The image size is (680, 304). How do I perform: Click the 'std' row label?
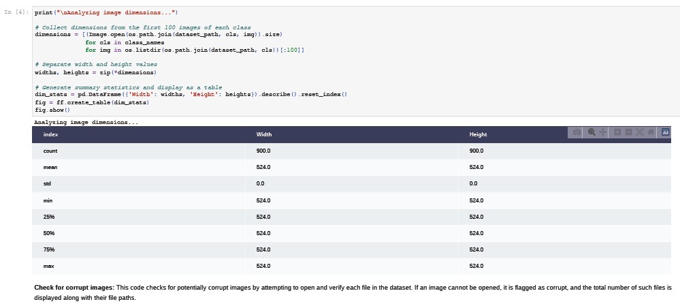point(47,184)
